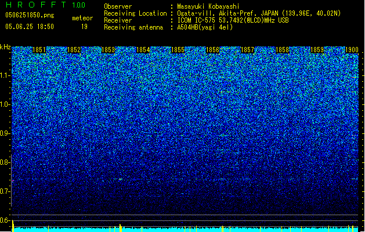This screenshot has height=232, width=365.
Task: Click the 1858 time marker
Action: tap(282, 50)
